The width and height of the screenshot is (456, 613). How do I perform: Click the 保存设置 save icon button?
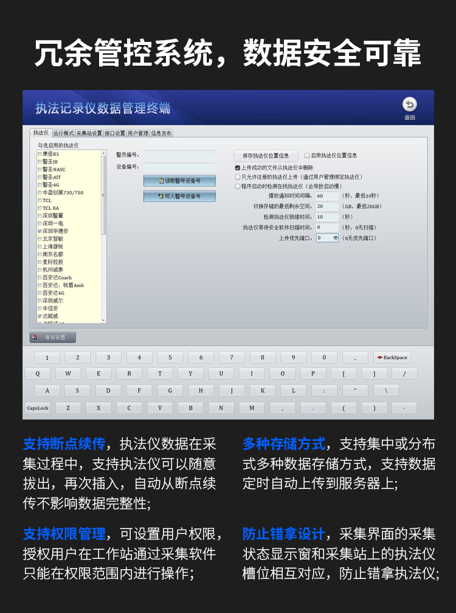tap(53, 338)
